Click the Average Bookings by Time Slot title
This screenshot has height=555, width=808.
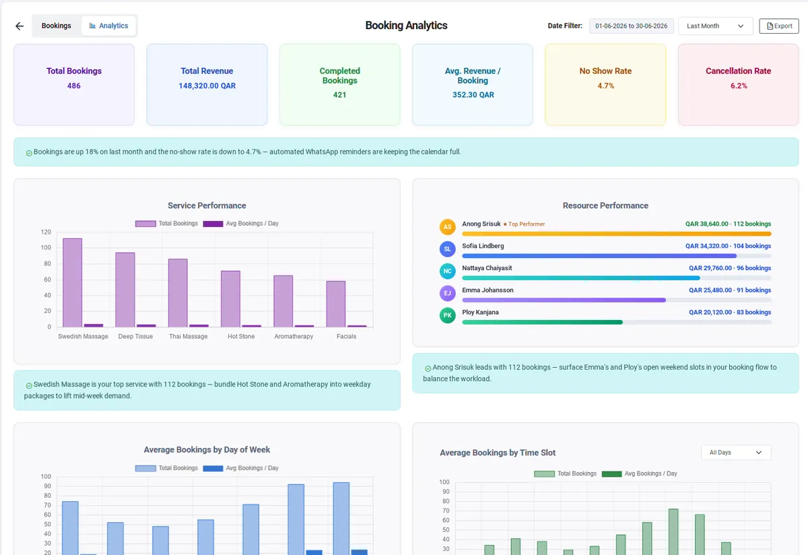coord(498,453)
